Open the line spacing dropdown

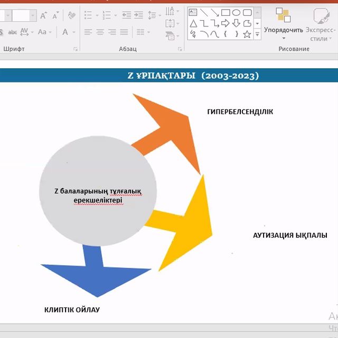tap(155, 15)
